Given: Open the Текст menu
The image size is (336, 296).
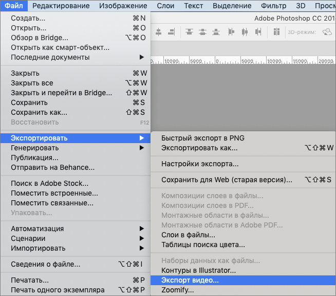Looking at the screenshot, I should point(194,6).
